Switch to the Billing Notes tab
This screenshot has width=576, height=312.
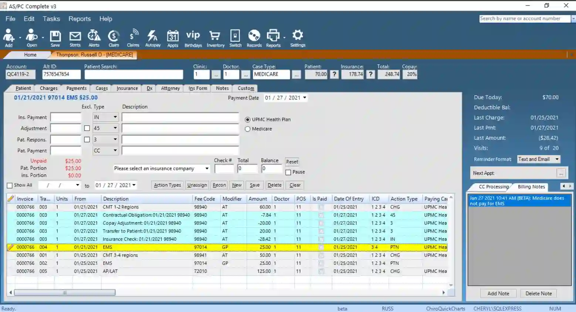point(530,187)
